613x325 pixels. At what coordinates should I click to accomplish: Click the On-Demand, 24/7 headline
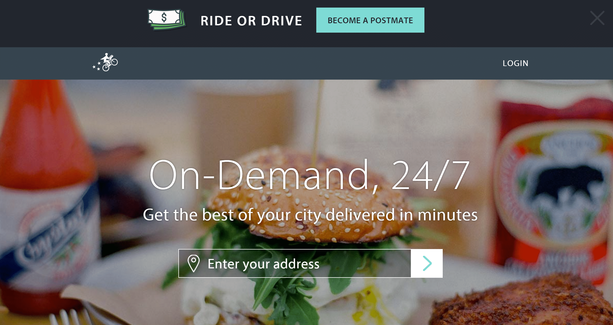tap(309, 175)
